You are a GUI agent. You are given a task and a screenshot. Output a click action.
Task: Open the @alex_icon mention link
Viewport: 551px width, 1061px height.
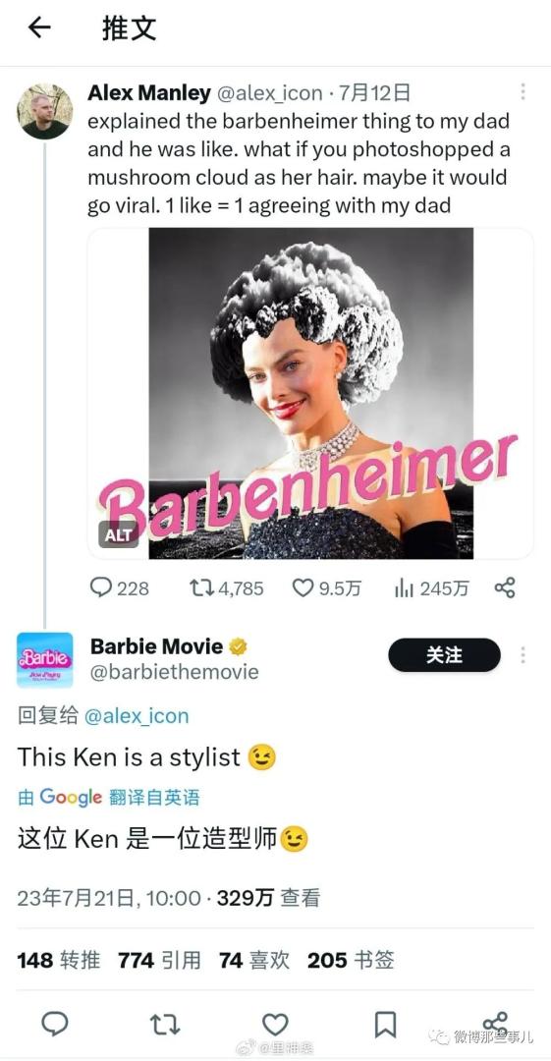coord(137,716)
